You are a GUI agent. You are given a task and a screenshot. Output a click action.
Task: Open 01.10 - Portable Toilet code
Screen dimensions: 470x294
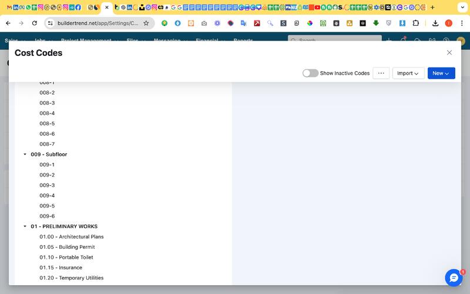(66, 257)
